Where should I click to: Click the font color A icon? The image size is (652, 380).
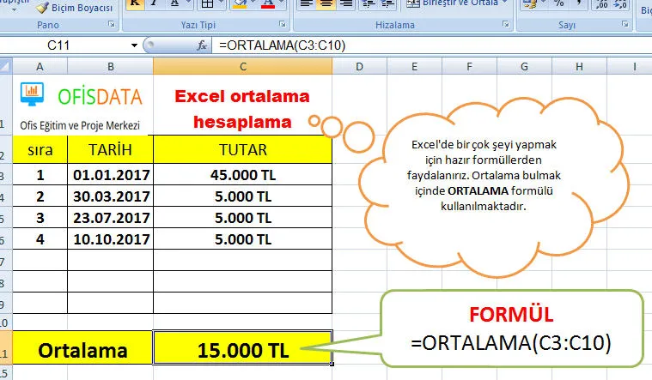(267, 5)
